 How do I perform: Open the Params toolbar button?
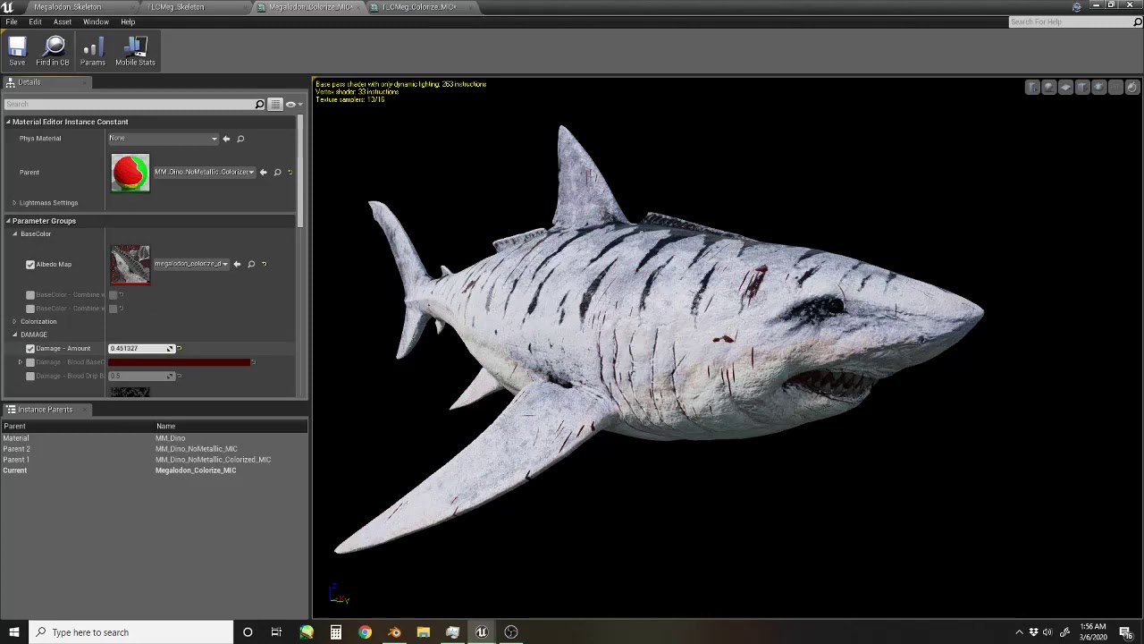[93, 51]
